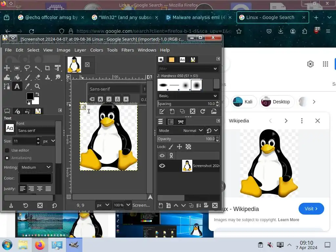
Task: Select the Zoom magnifier tool
Action: click(37, 86)
